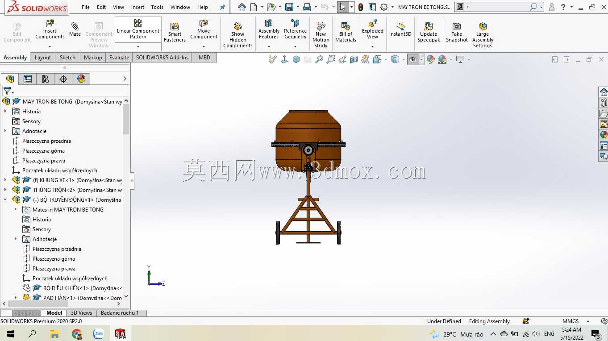Click the Home icon in the title bar
Image resolution: width=608 pixels, height=341 pixels.
point(242,7)
